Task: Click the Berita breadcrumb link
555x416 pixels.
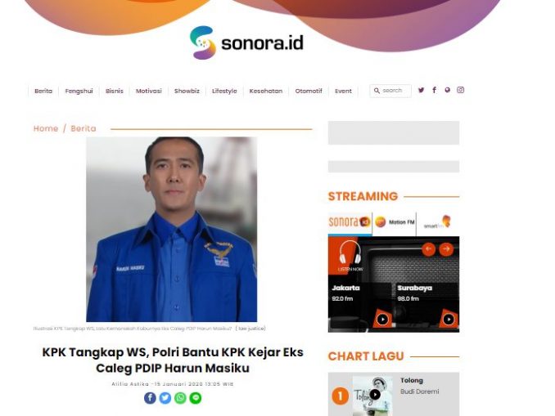Action: (83, 128)
